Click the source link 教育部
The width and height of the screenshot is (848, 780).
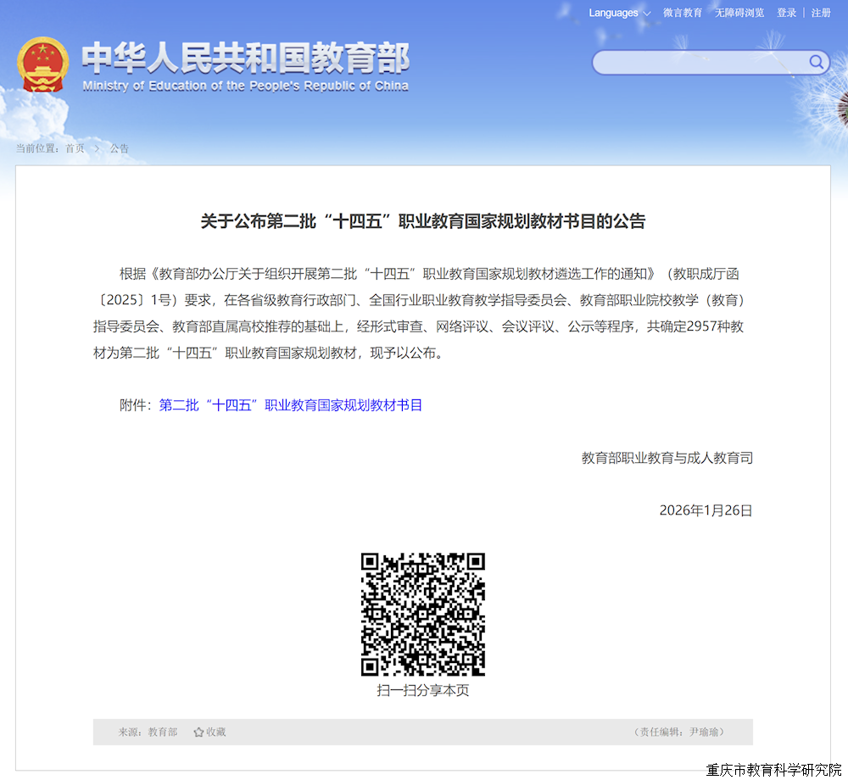(x=163, y=732)
